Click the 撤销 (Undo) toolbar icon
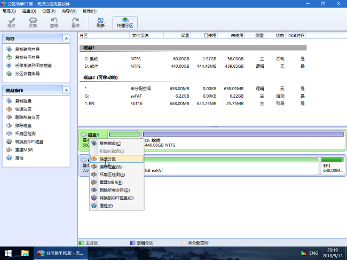 pyautogui.click(x=54, y=22)
